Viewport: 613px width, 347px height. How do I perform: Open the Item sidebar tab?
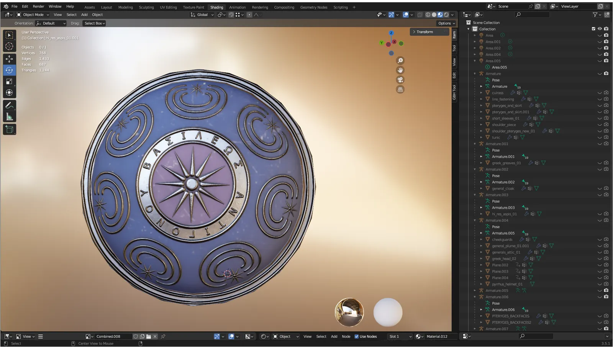[454, 35]
